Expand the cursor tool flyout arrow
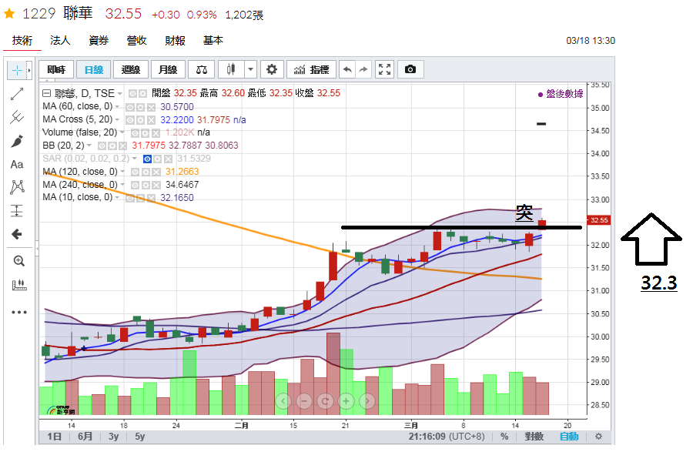Viewport: 693px width, 462px height. 29,70
